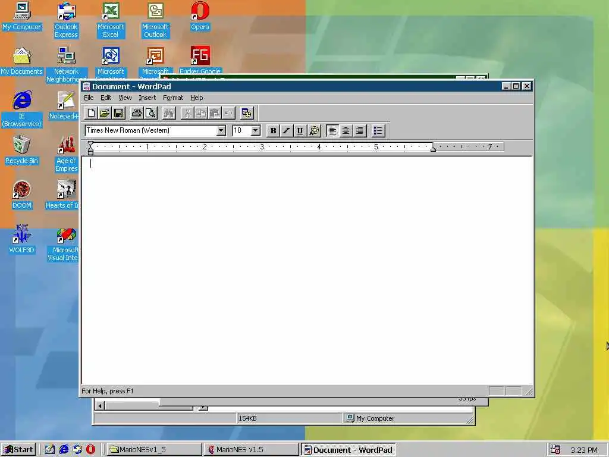Select Opera desktop shortcut
This screenshot has width=609, height=457.
tap(200, 16)
